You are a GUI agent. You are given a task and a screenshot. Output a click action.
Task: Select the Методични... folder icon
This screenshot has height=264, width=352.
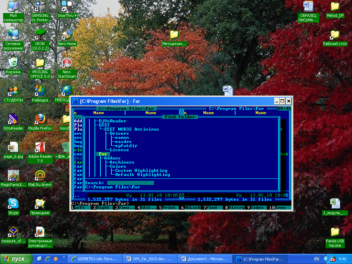pos(174,38)
